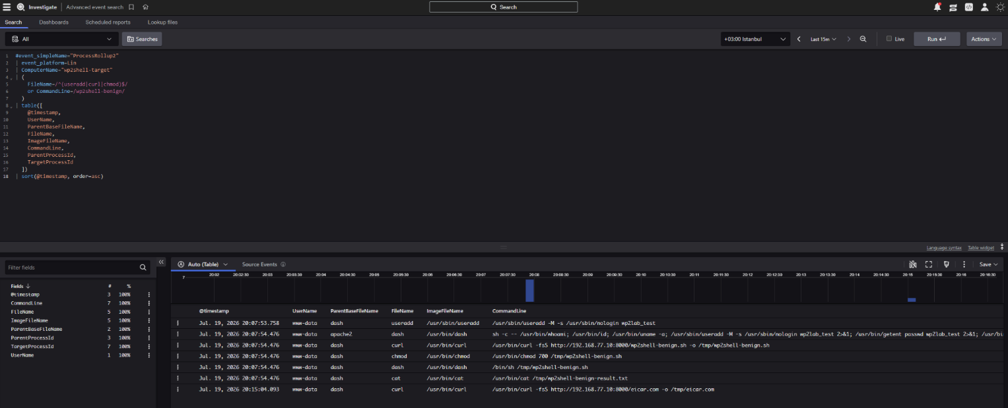Open the All repository selector dropdown

pos(62,39)
